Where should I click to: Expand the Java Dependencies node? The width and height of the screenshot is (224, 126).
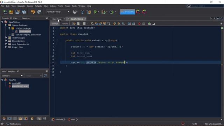click(x=6, y=44)
